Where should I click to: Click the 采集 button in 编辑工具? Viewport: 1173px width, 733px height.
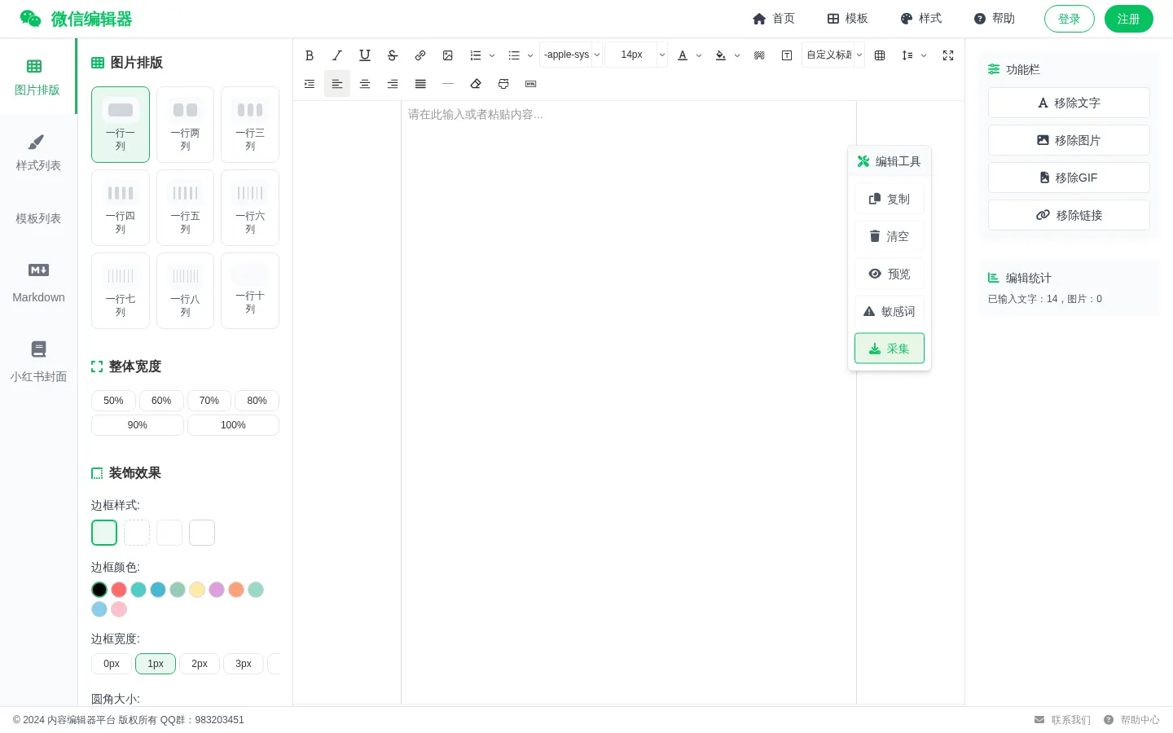pyautogui.click(x=890, y=349)
